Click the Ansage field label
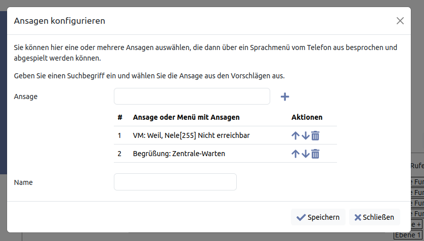 point(26,97)
